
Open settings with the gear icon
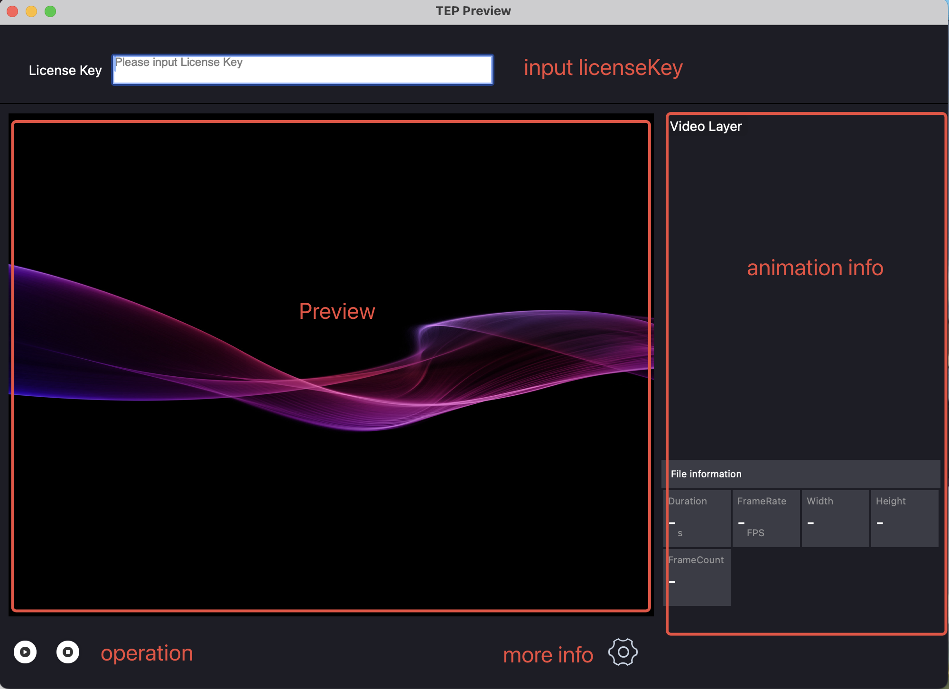[623, 652]
